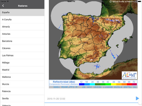Choose Las Palmas radar

click(x=22, y=56)
